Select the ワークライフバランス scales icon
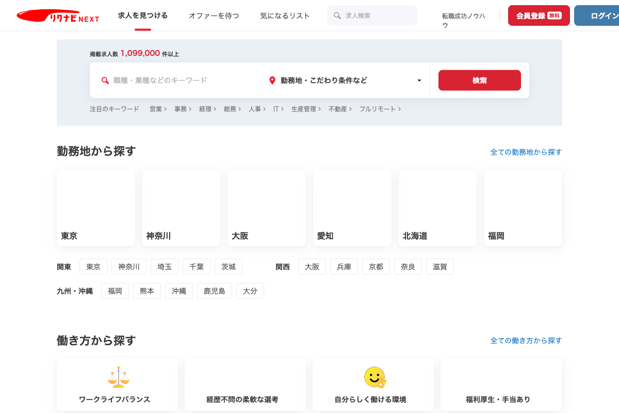This screenshot has width=619, height=413. tap(118, 377)
